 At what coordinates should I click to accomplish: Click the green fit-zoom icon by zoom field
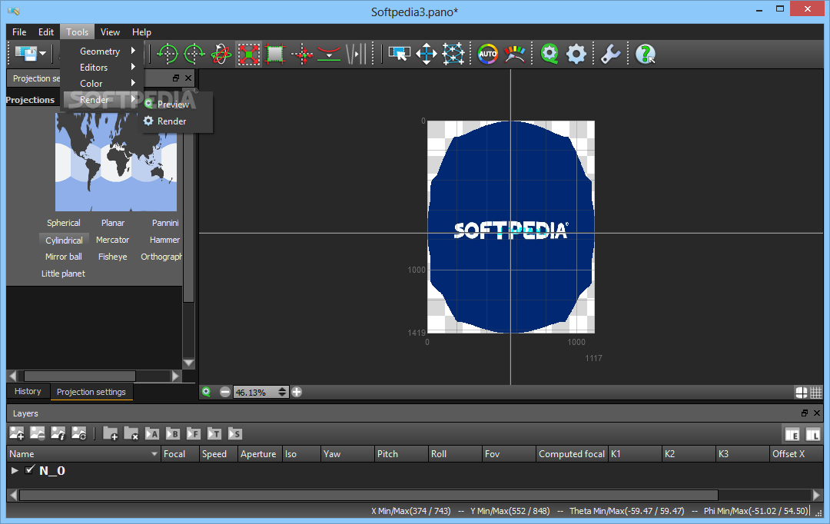207,392
